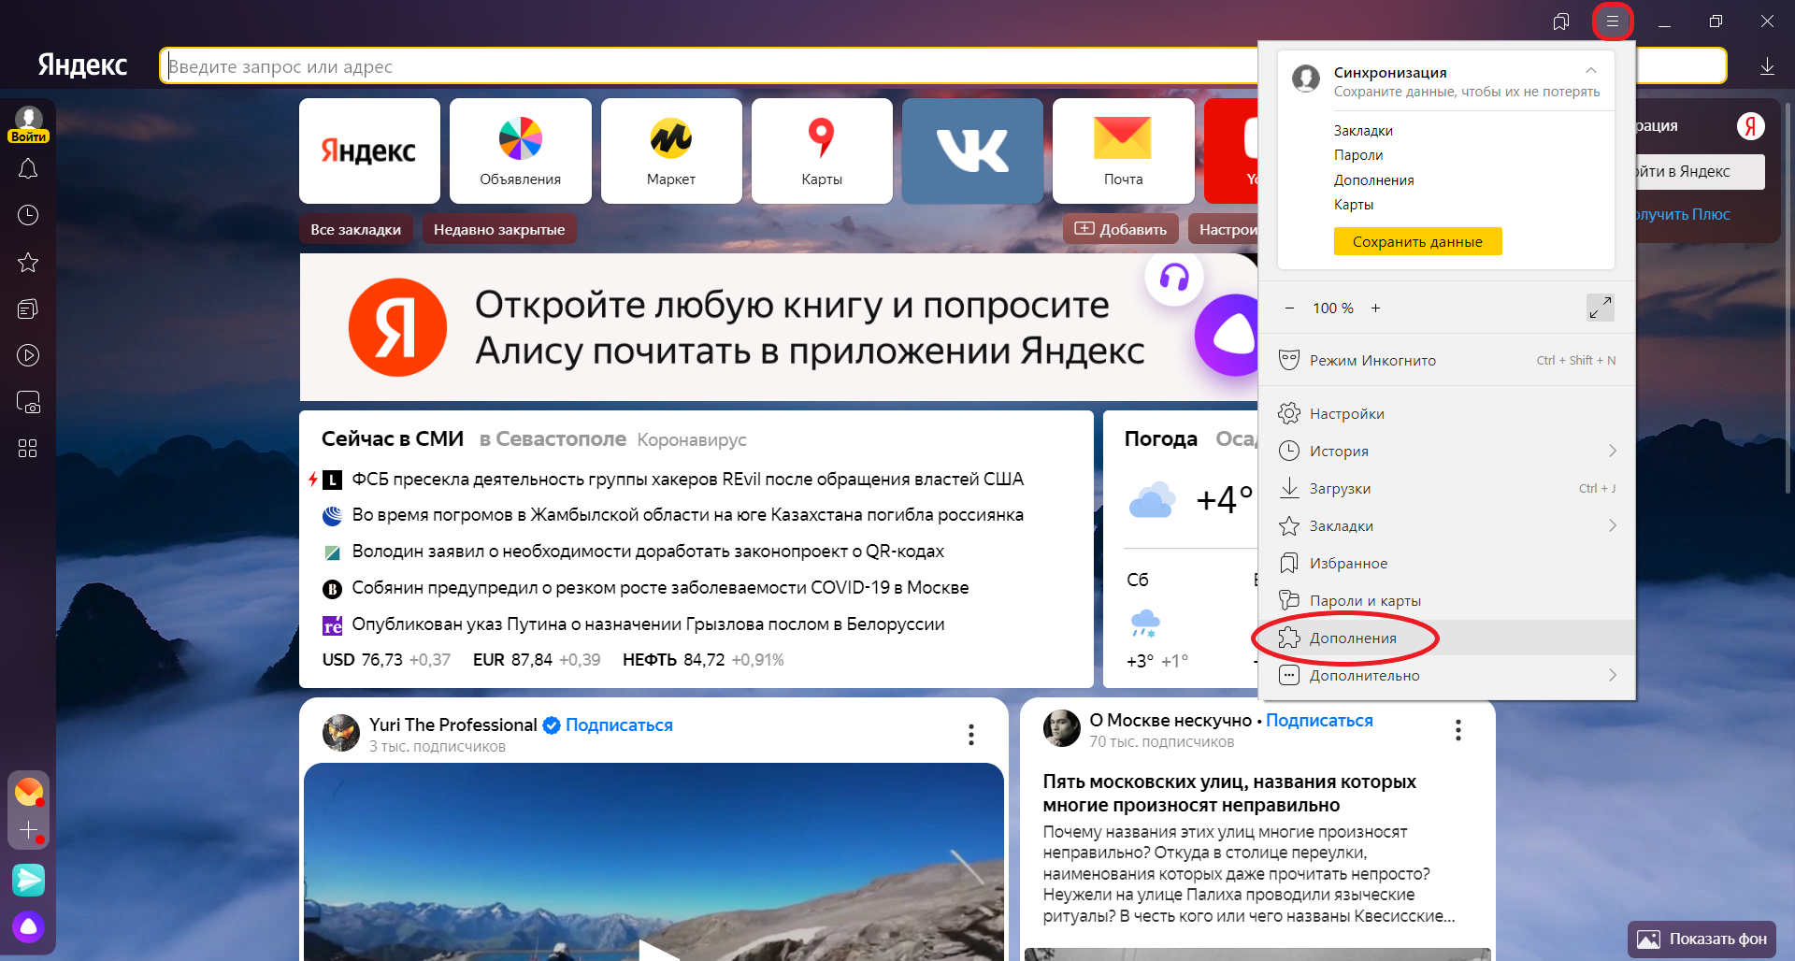1795x961 pixels.
Task: Open Yandex Mail app icon in sidebar
Action: click(x=29, y=792)
